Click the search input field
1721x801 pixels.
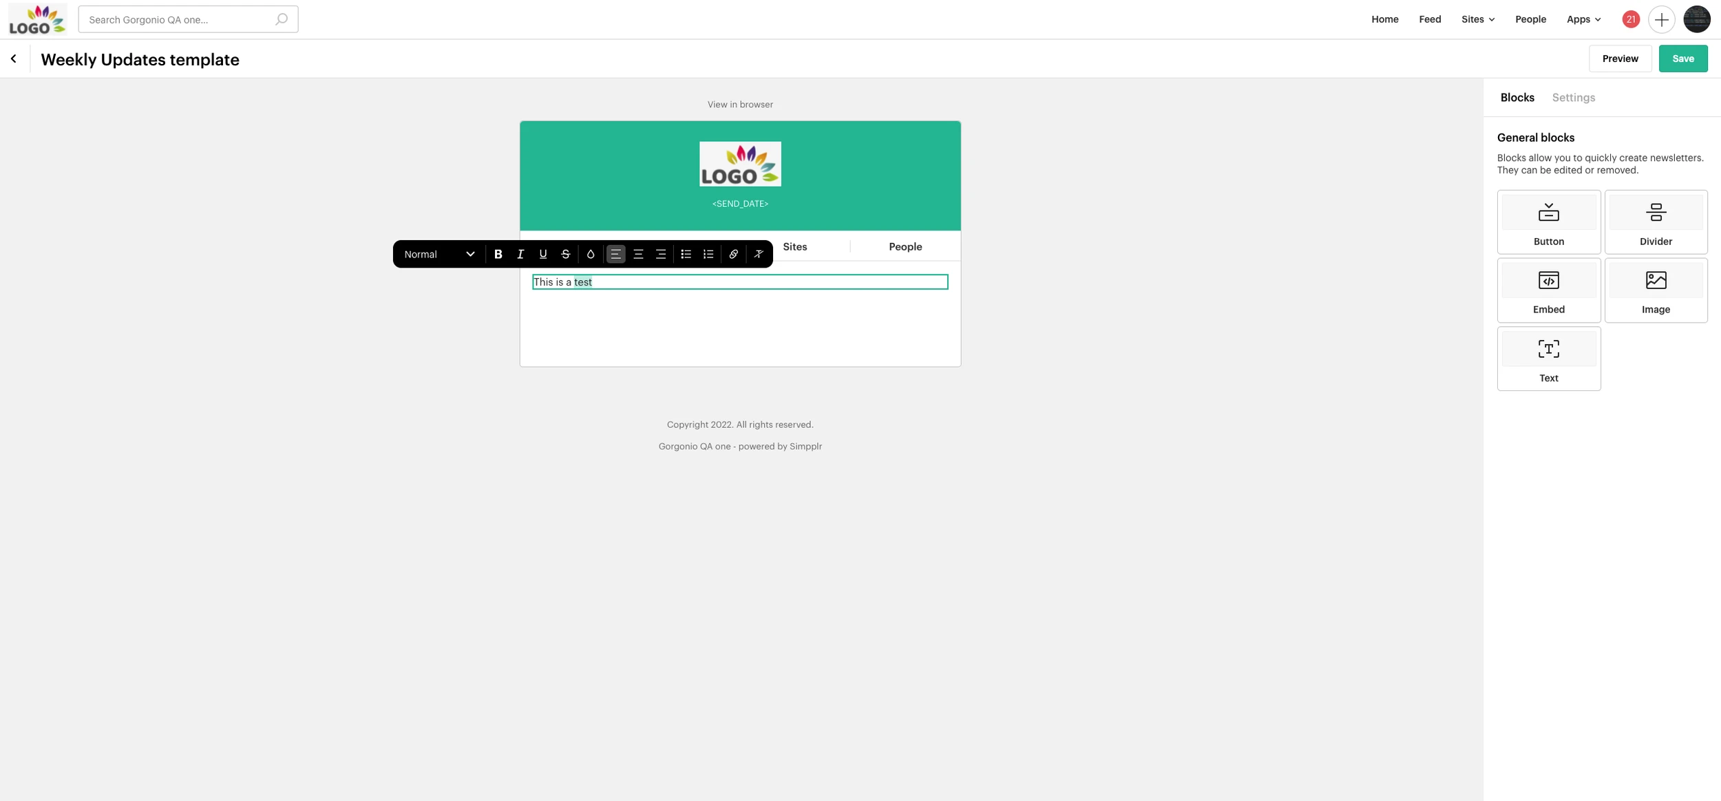coord(179,19)
